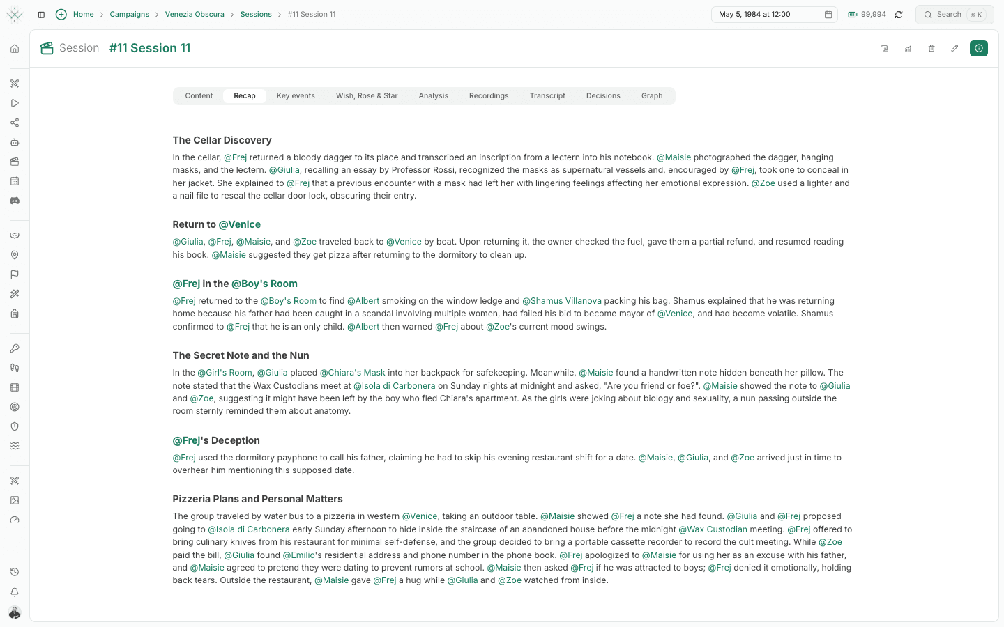Open the Discord icon in the sidebar
This screenshot has height=627, width=1004.
coord(15,201)
